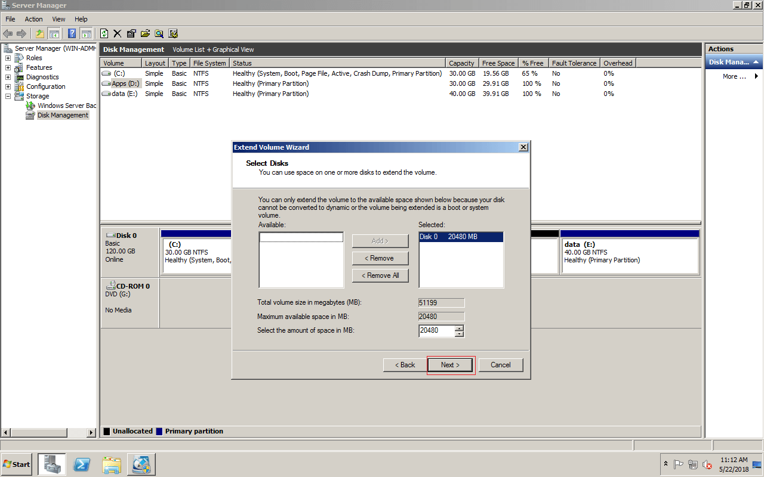
Task: Expand the Diagnostics tree node
Action: coord(8,77)
